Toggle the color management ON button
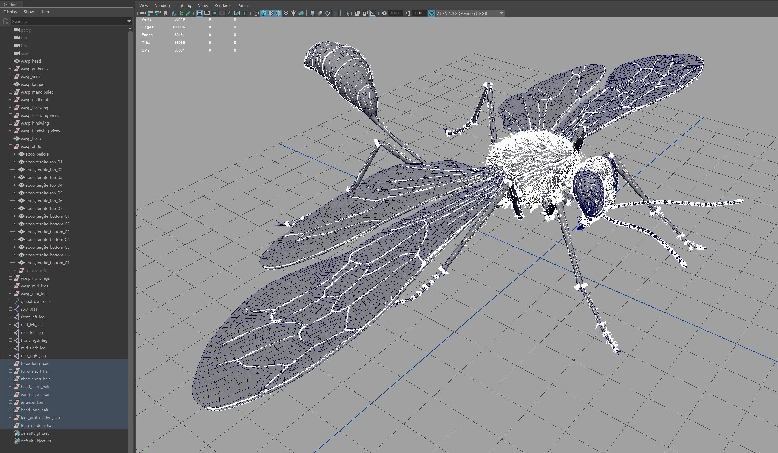778x453 pixels. pyautogui.click(x=431, y=13)
